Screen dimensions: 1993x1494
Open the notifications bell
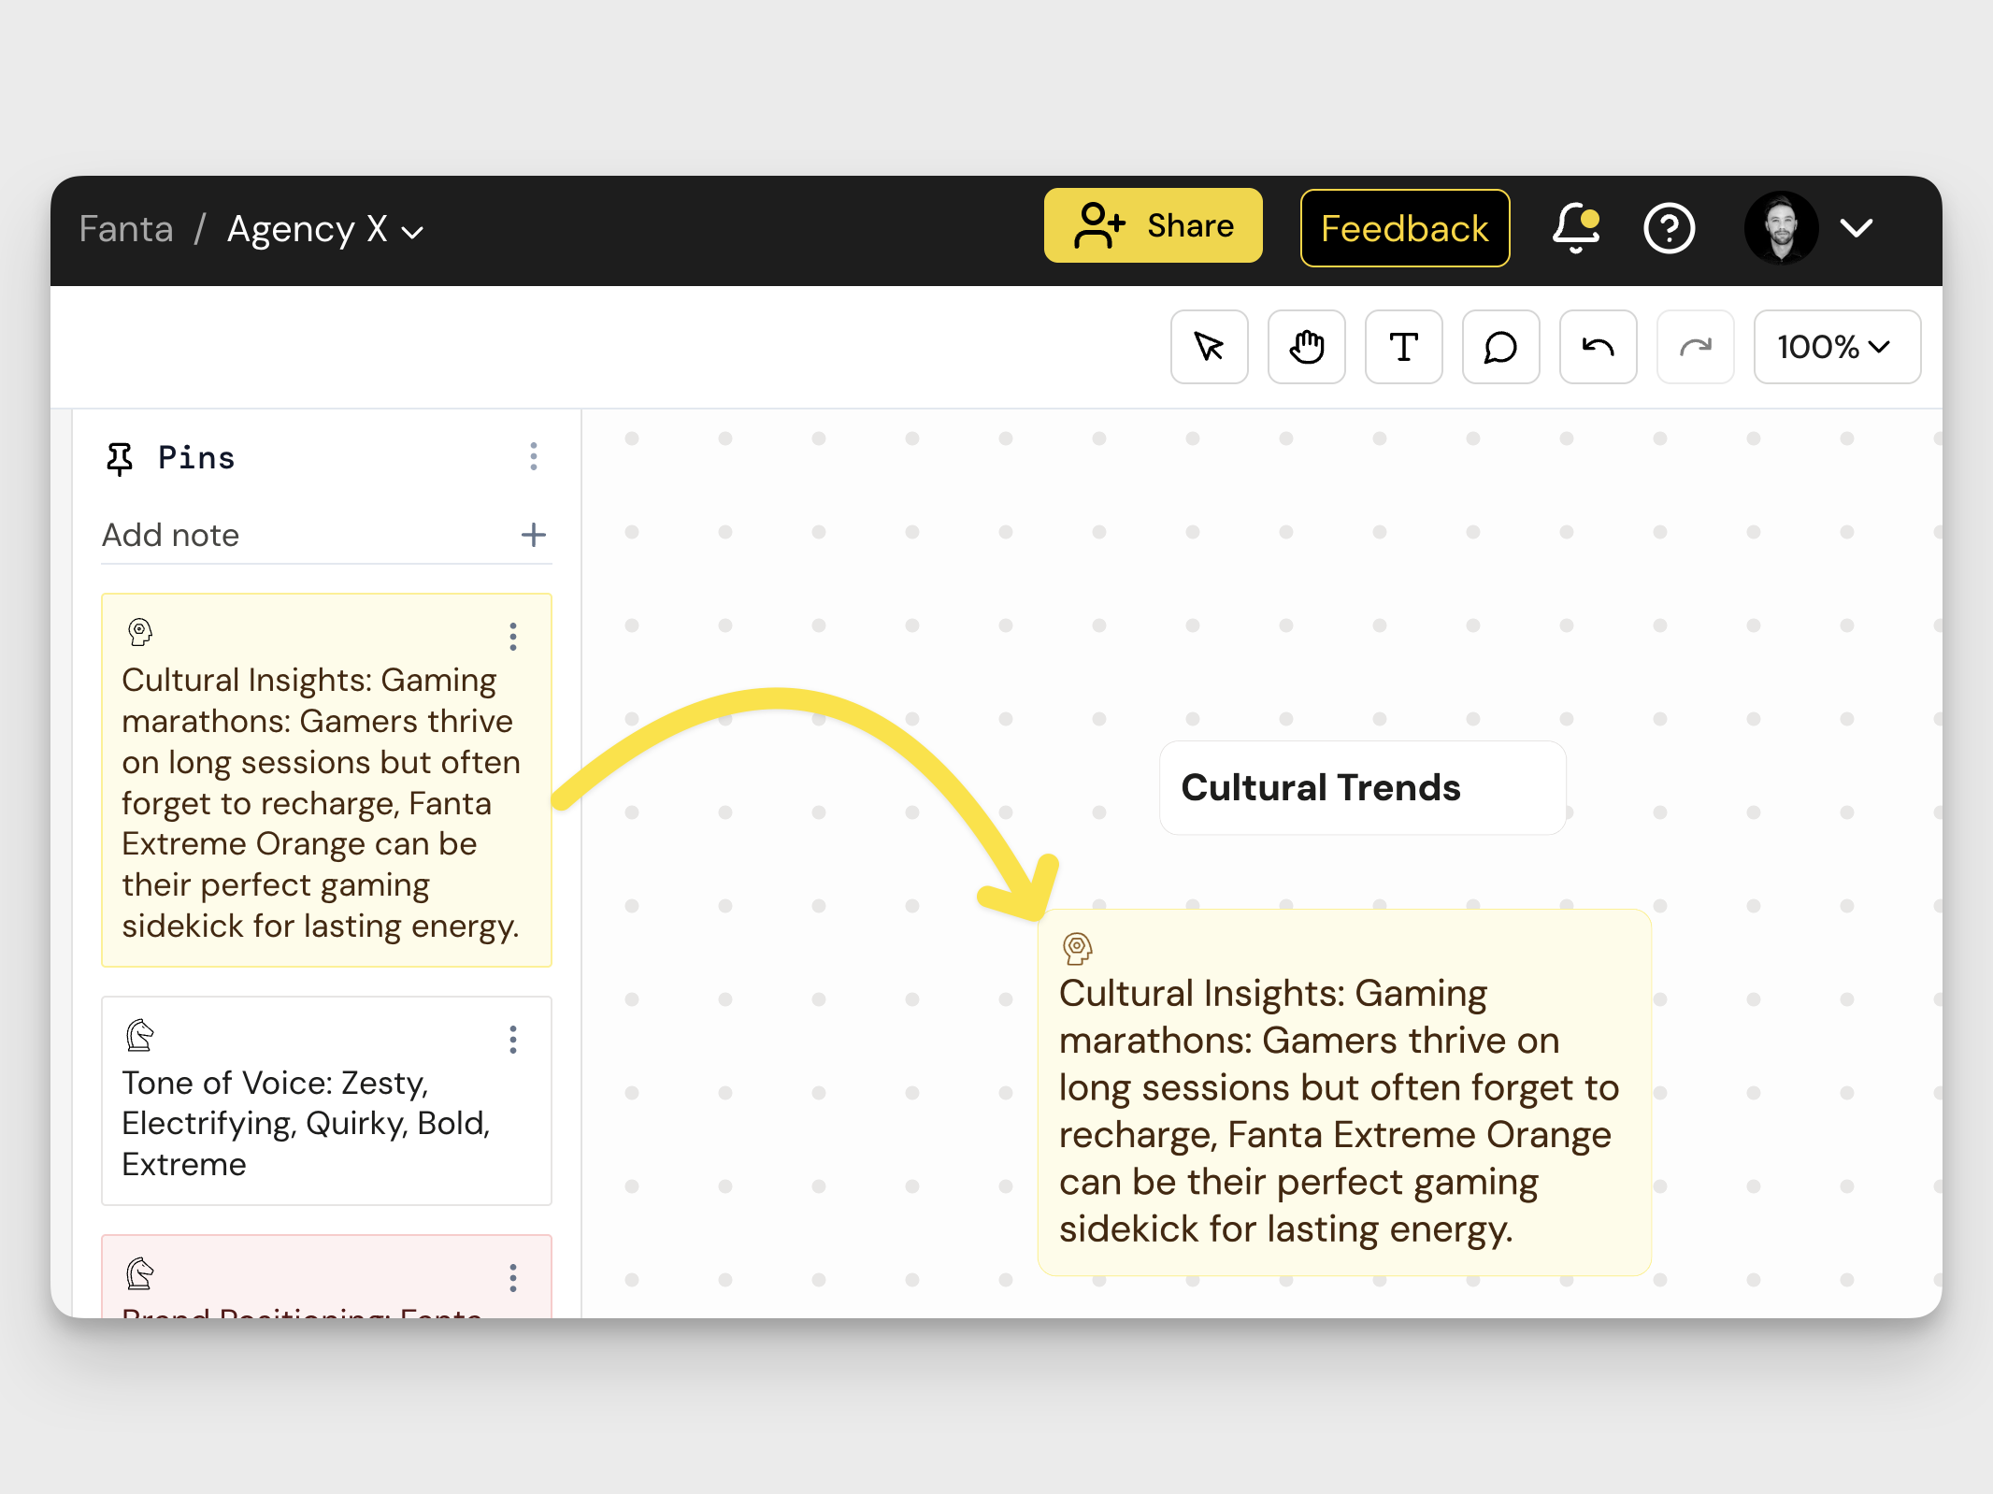pos(1576,229)
